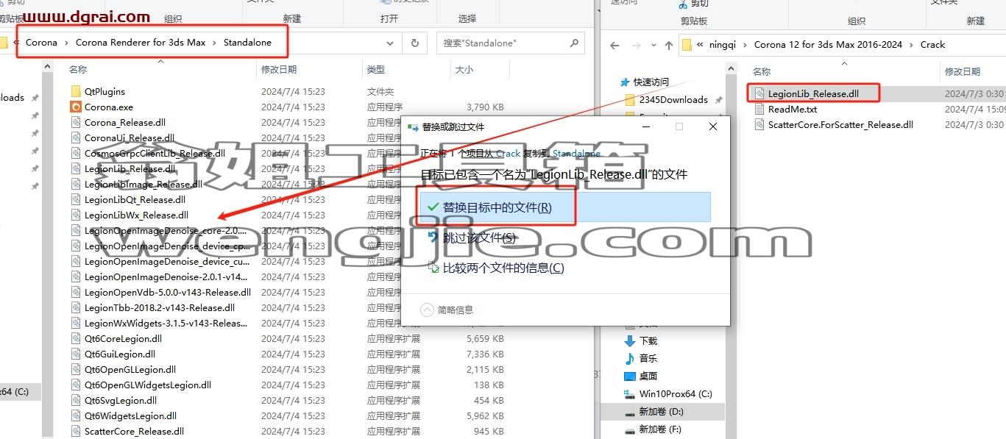This screenshot has width=1006, height=439.
Task: Click the up-arrow navigation icon in right window
Action: (668, 45)
